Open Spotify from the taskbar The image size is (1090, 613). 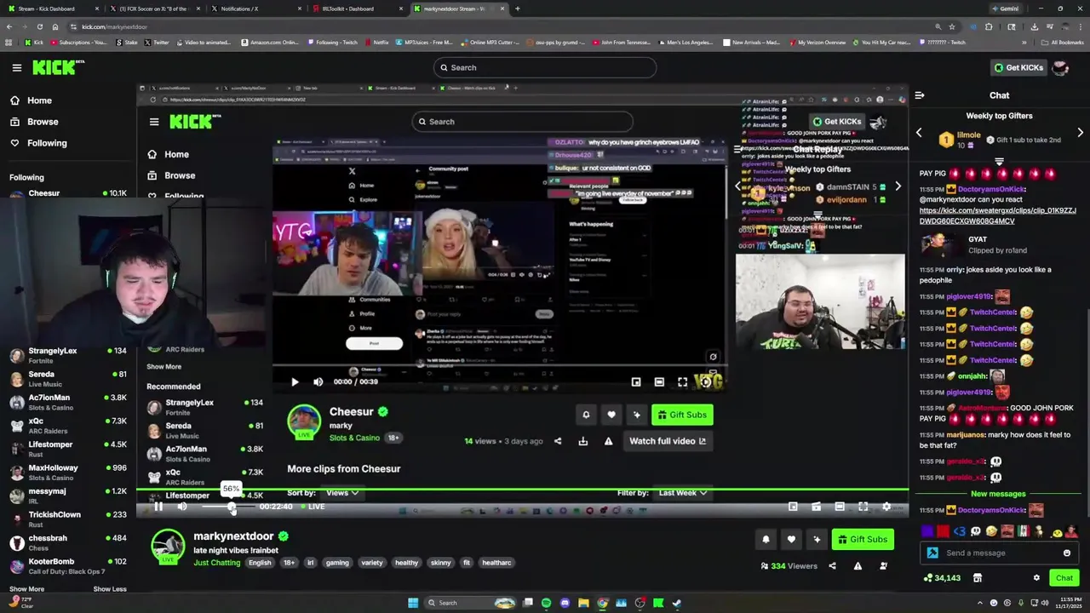(x=546, y=603)
